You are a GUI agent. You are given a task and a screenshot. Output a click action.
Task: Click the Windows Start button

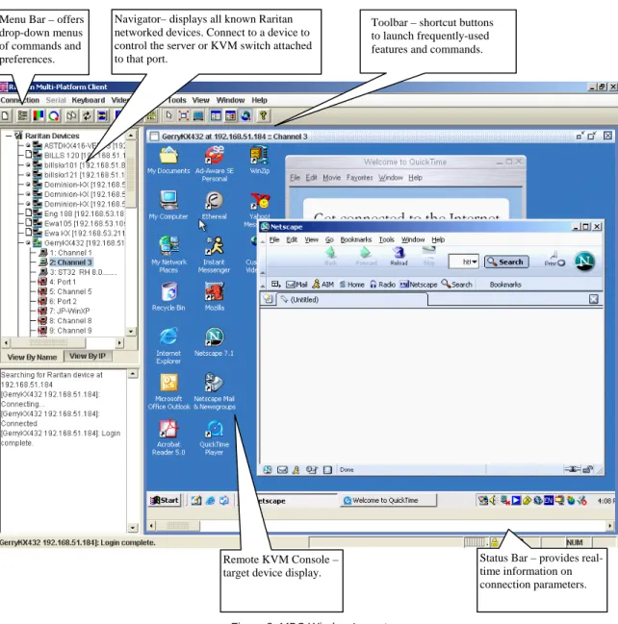pos(165,500)
